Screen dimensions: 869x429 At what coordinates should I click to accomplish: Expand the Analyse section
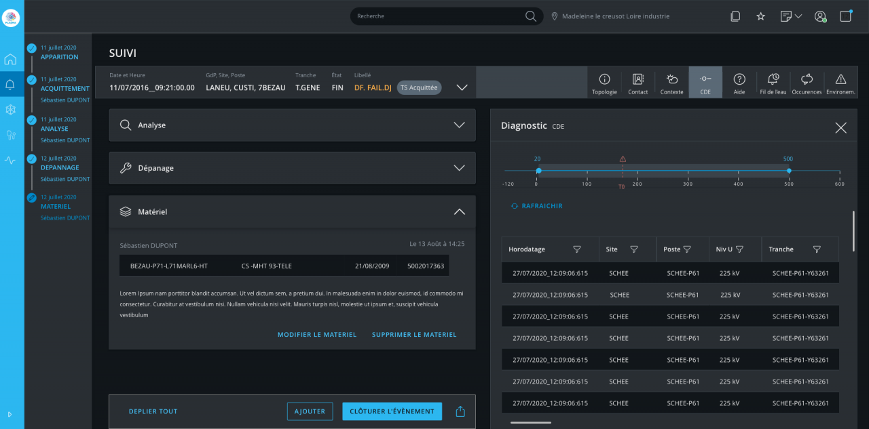pyautogui.click(x=459, y=125)
